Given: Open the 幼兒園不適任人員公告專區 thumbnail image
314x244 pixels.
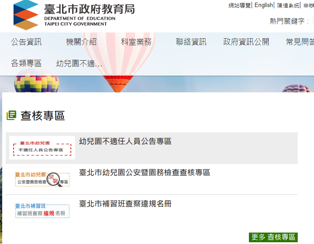Looking at the screenshot, I should coord(42,148).
